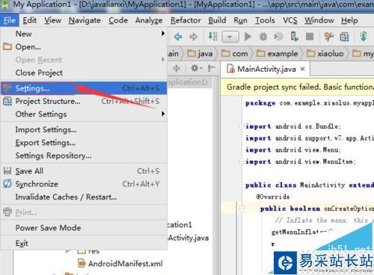This screenshot has height=275, width=374.
Task: Choose Import Settings... entry
Action: 84,129
